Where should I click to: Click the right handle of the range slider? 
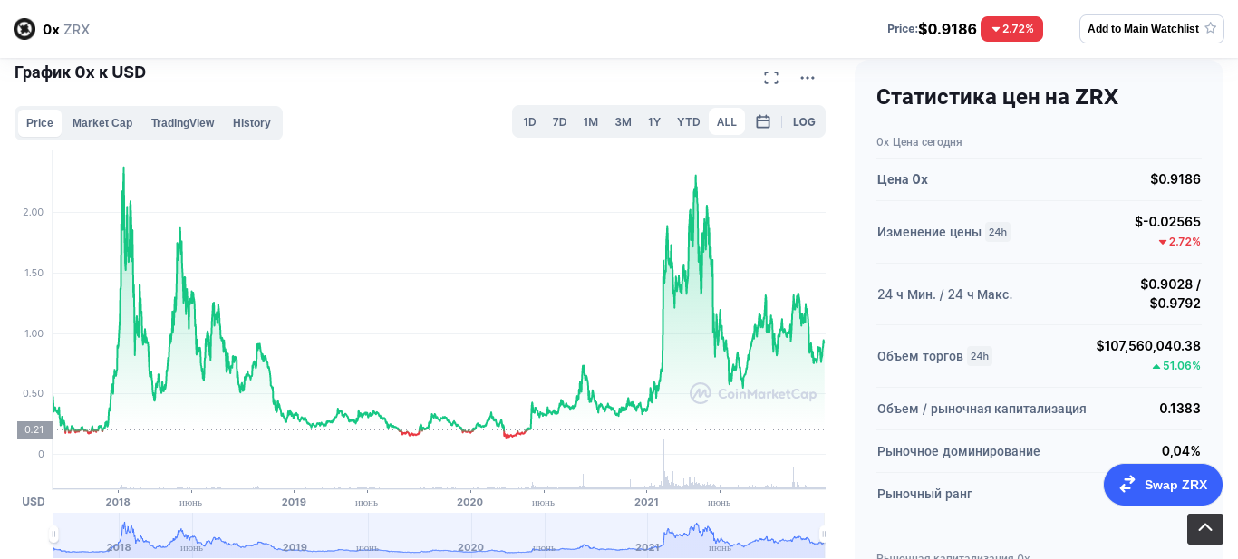823,535
